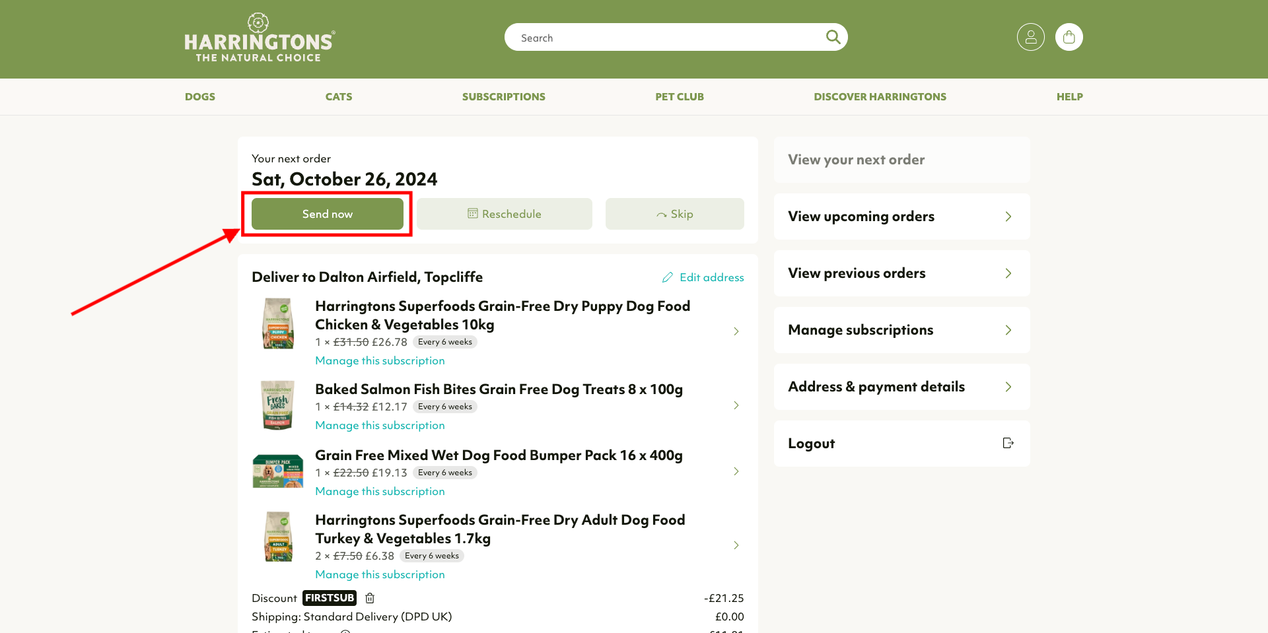Open Grain Free Mixed Wet Dog Food title
This screenshot has width=1268, height=633.
[x=499, y=455]
